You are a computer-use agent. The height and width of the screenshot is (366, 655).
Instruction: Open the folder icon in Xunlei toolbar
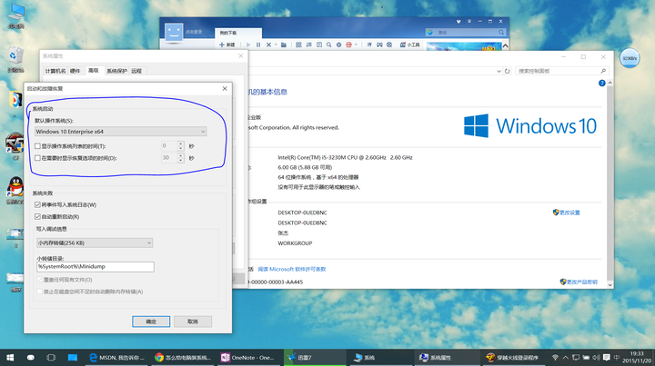[x=284, y=45]
